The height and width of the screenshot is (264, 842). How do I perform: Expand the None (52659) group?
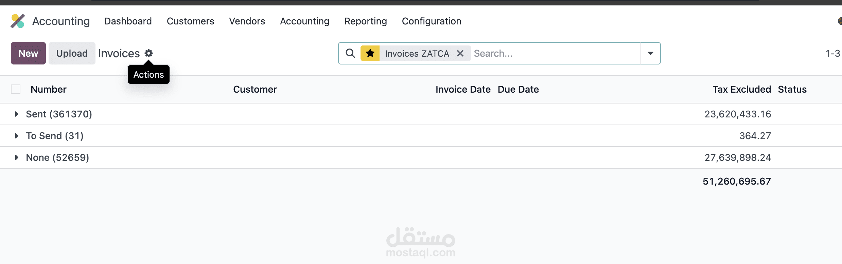click(x=17, y=157)
